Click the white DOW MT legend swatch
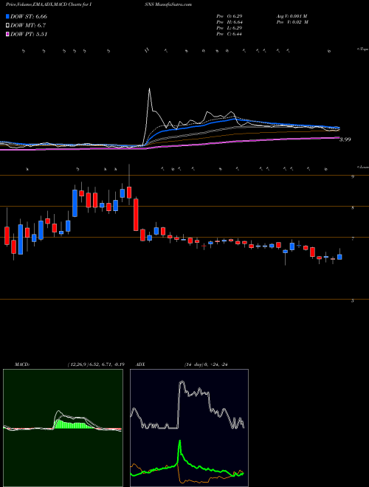Viewport: 369px width, 487px height. pyautogui.click(x=7, y=26)
